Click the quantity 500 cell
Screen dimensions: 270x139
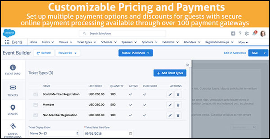[x=113, y=105]
